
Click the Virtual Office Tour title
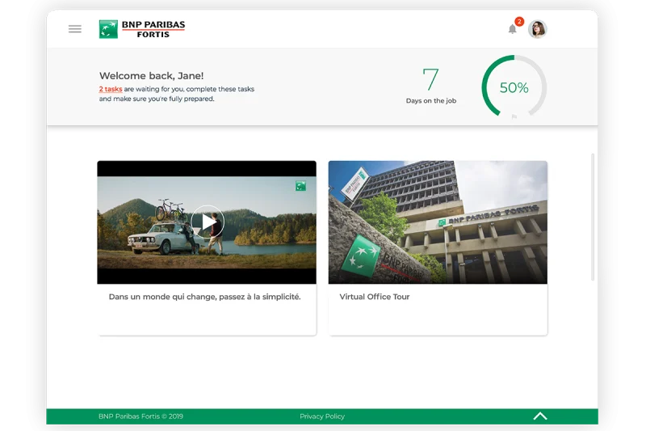pos(375,297)
